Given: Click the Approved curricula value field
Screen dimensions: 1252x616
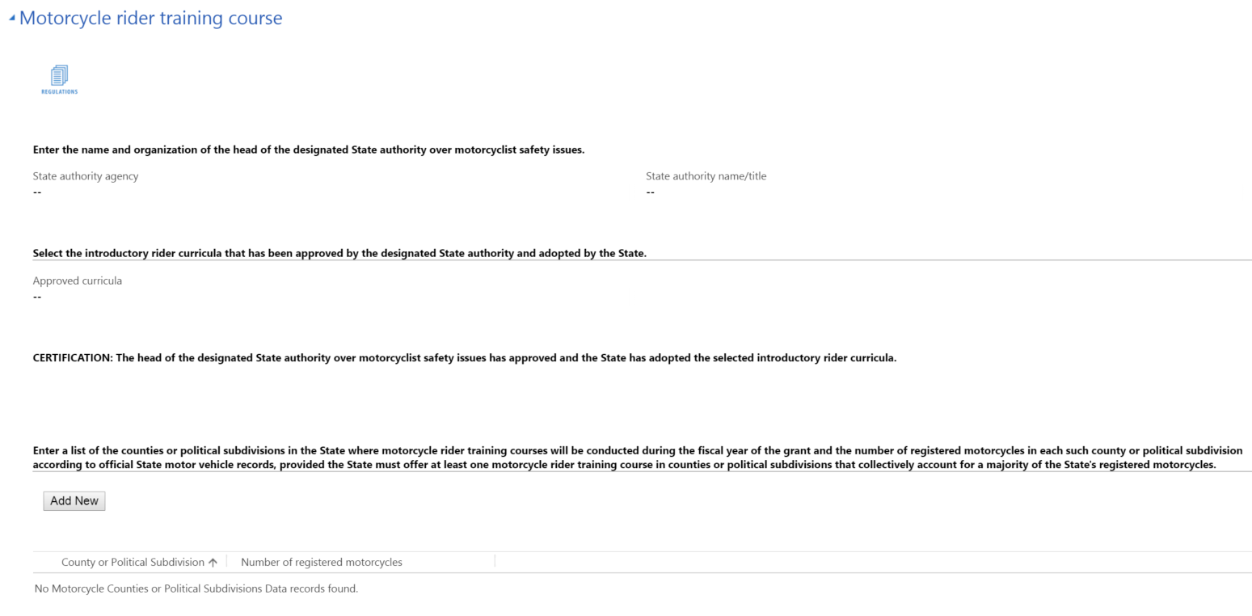Looking at the screenshot, I should pyautogui.click(x=37, y=297).
